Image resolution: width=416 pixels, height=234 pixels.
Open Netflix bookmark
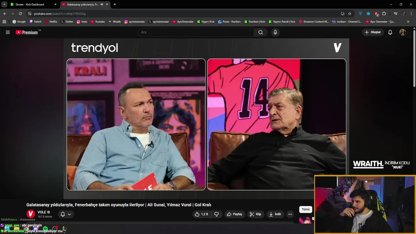pos(51,22)
